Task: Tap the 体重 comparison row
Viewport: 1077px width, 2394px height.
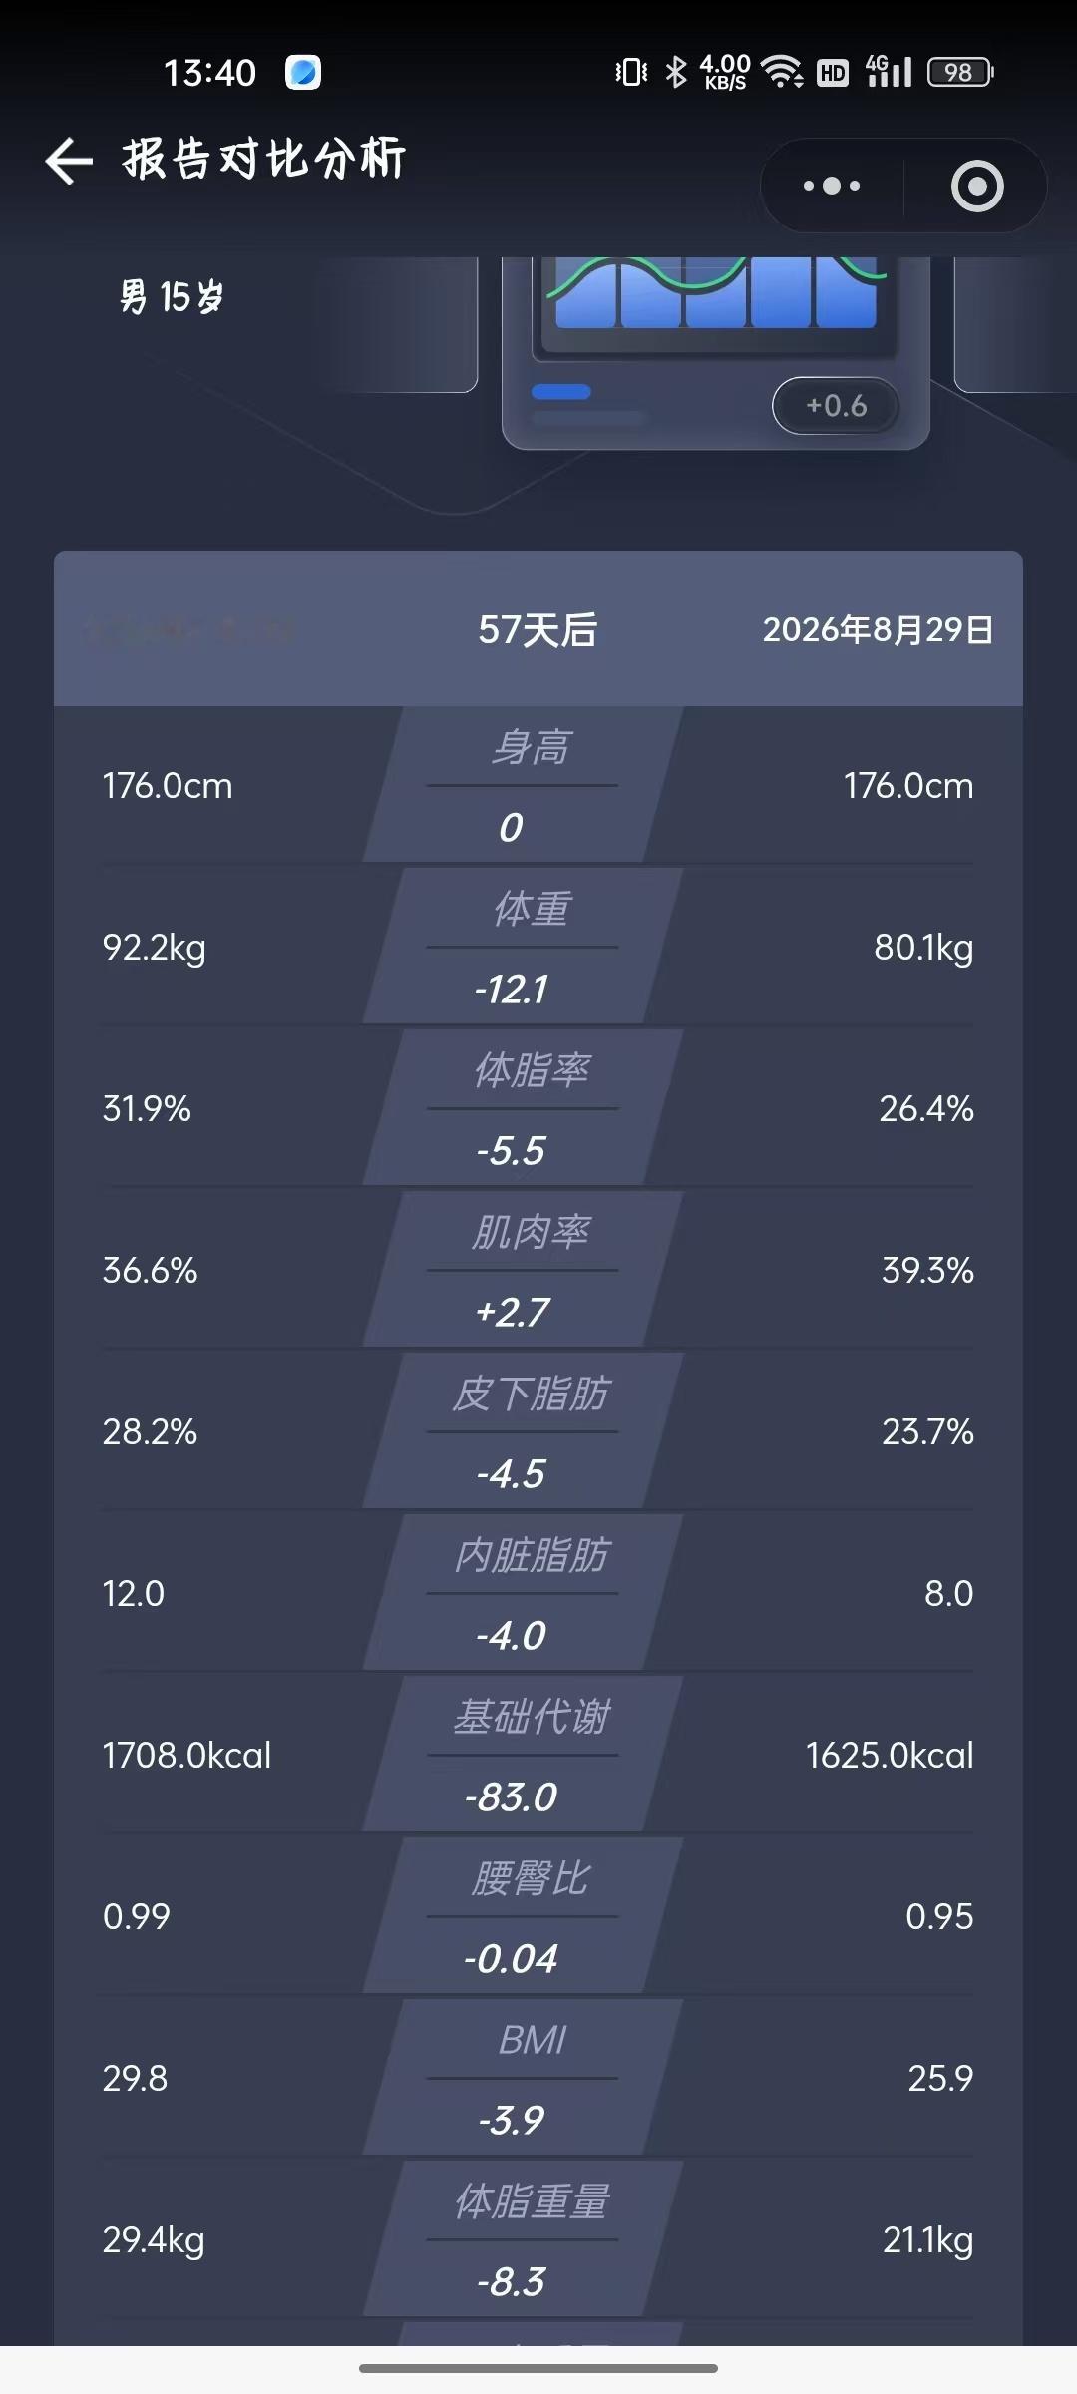Action: [x=538, y=947]
